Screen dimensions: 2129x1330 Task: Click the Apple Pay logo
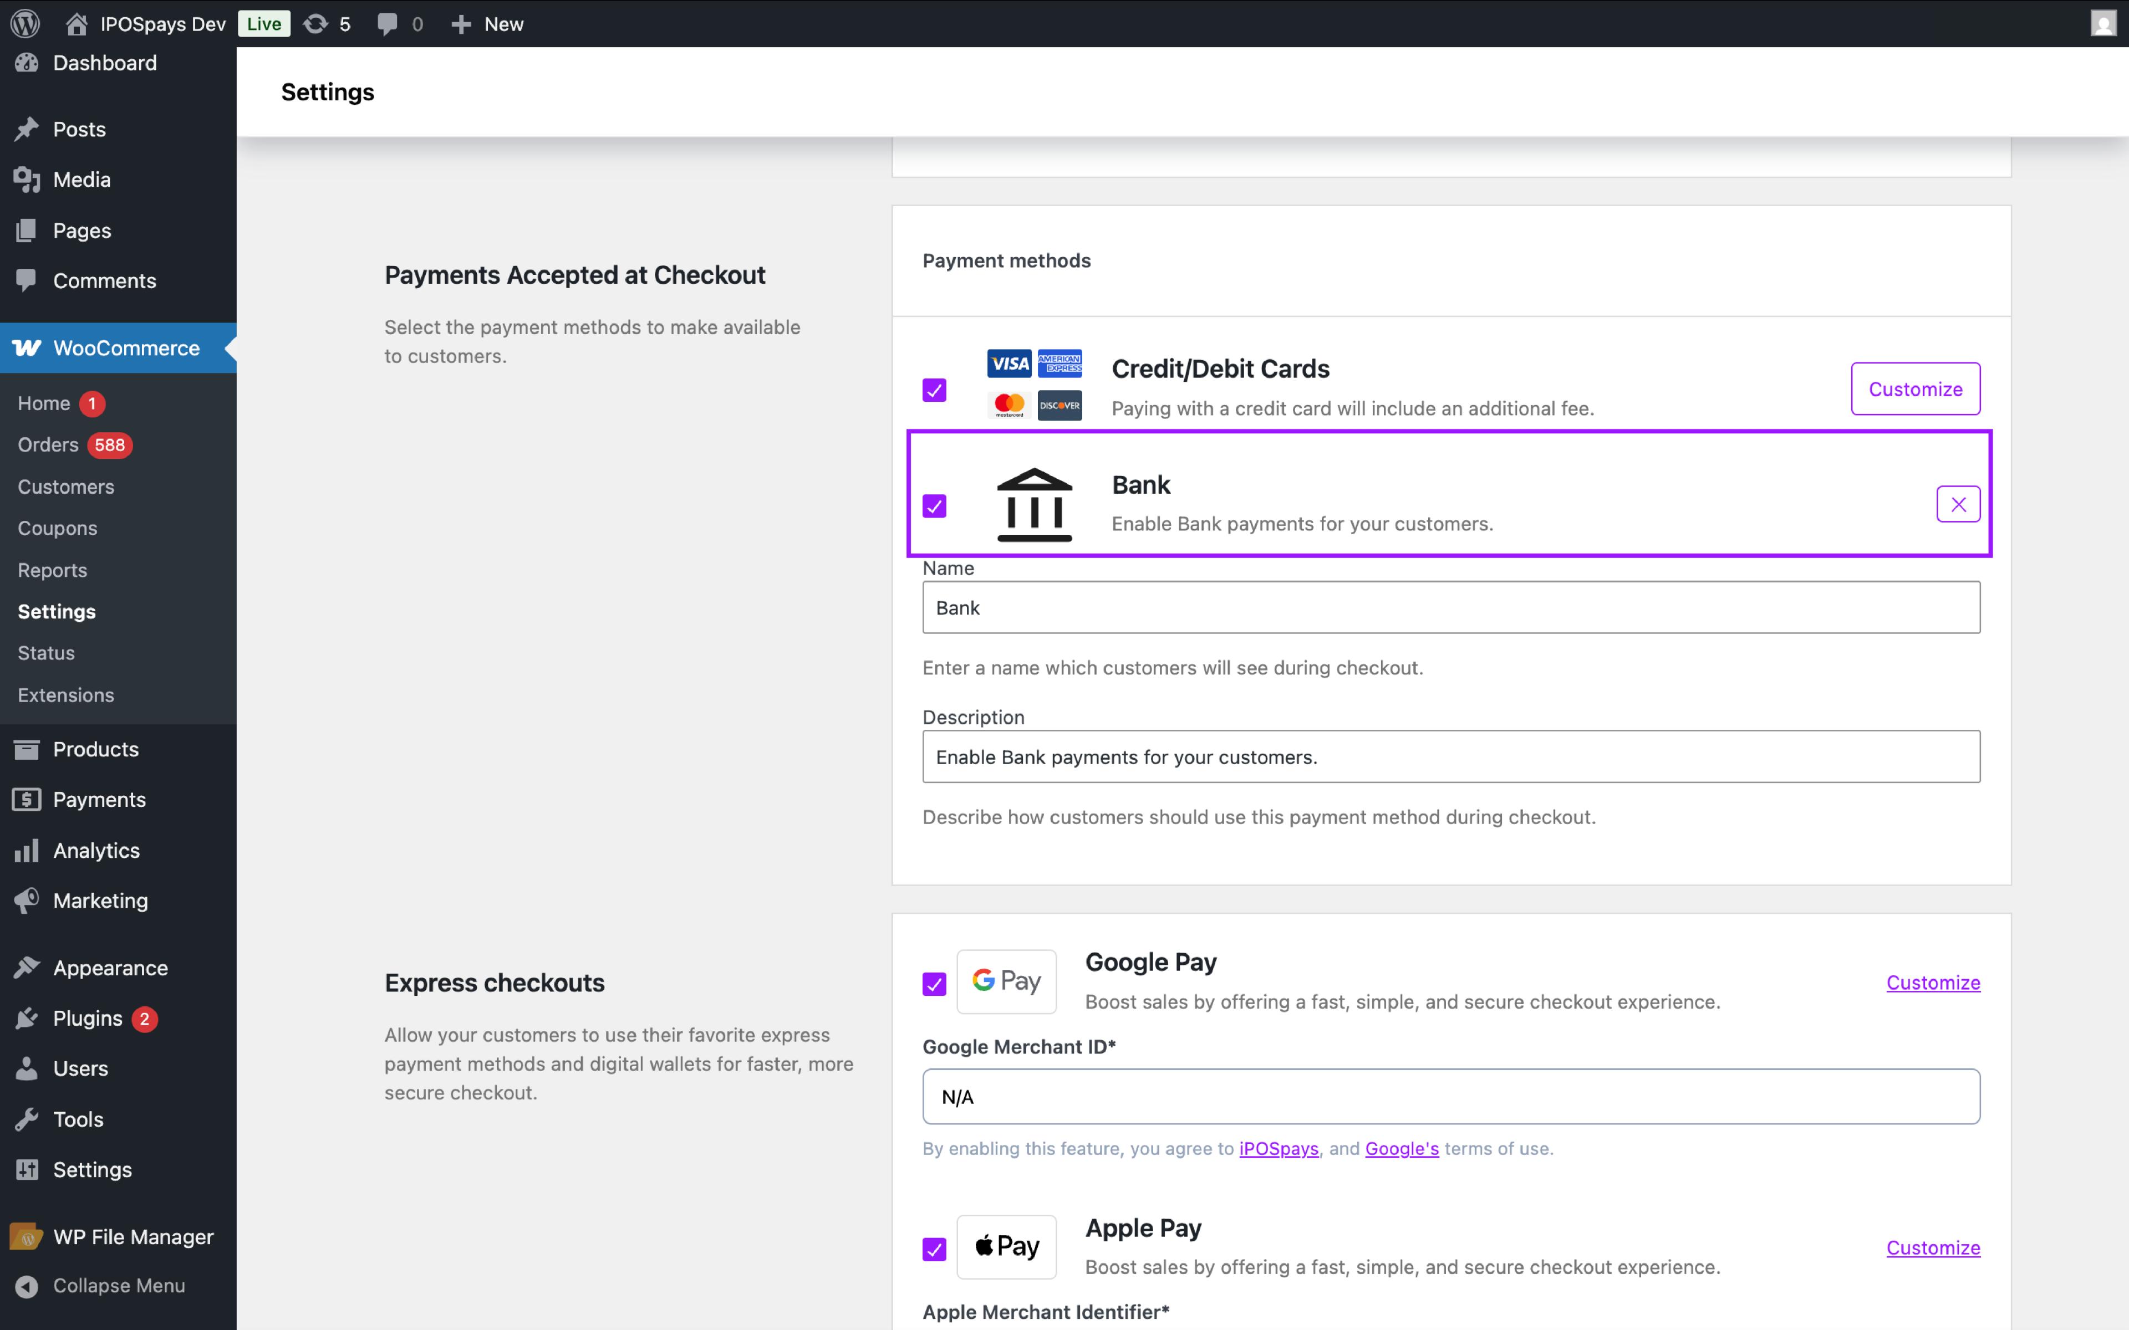[1006, 1246]
